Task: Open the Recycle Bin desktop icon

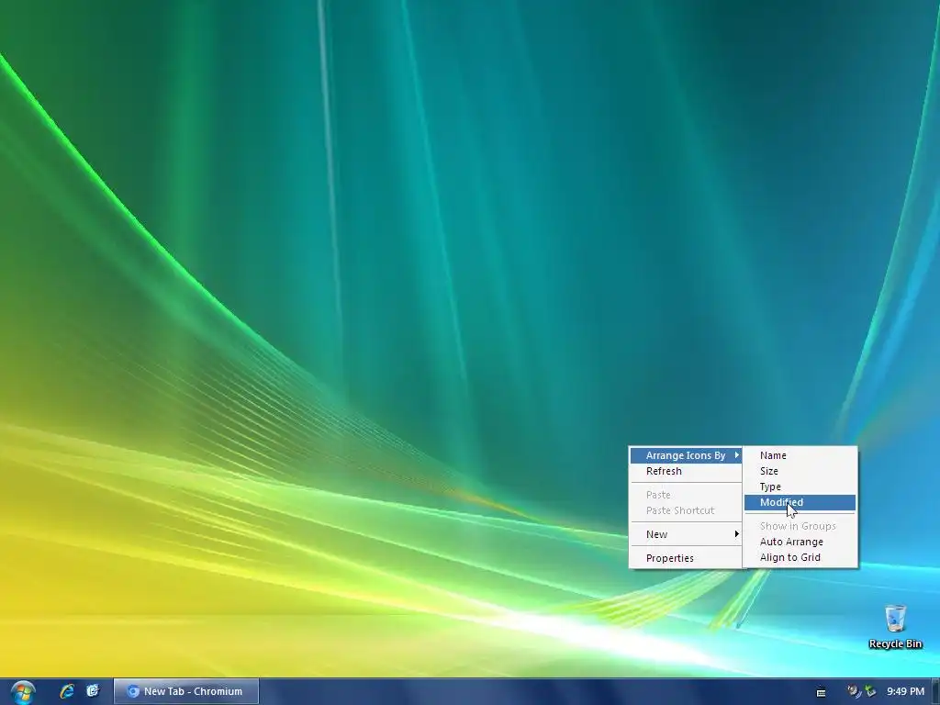Action: coord(895,627)
